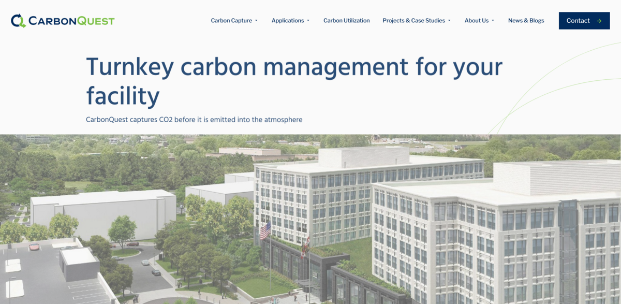Click the chevron beside About Us
Image resolution: width=621 pixels, height=304 pixels.
493,20
